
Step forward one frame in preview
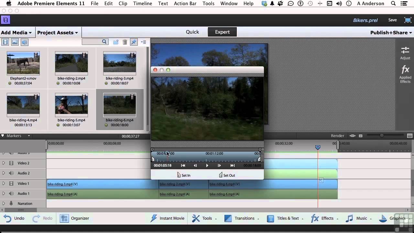click(219, 165)
